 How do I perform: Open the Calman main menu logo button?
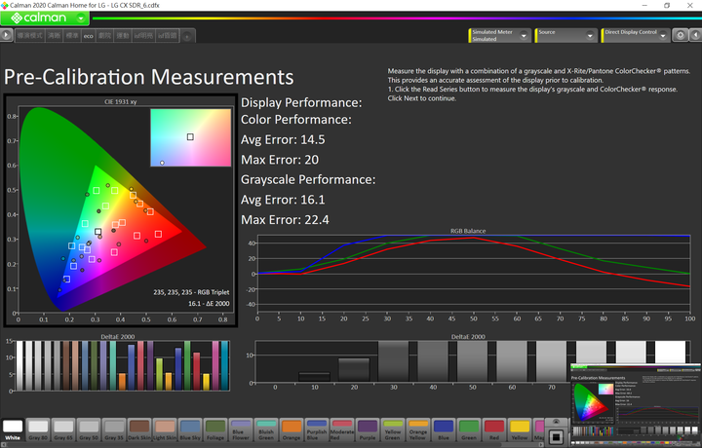pos(44,18)
